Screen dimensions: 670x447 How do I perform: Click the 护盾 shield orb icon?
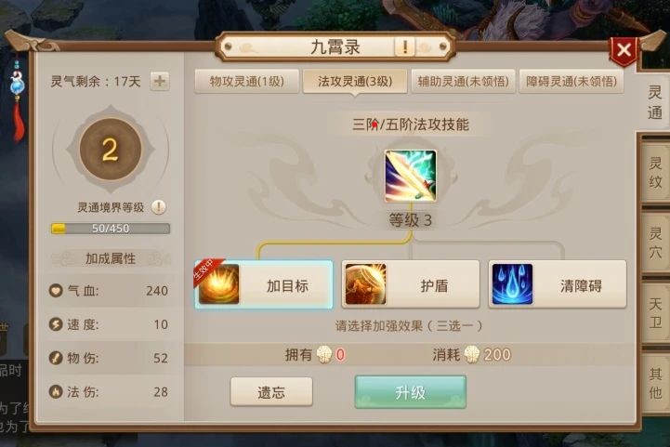point(366,284)
